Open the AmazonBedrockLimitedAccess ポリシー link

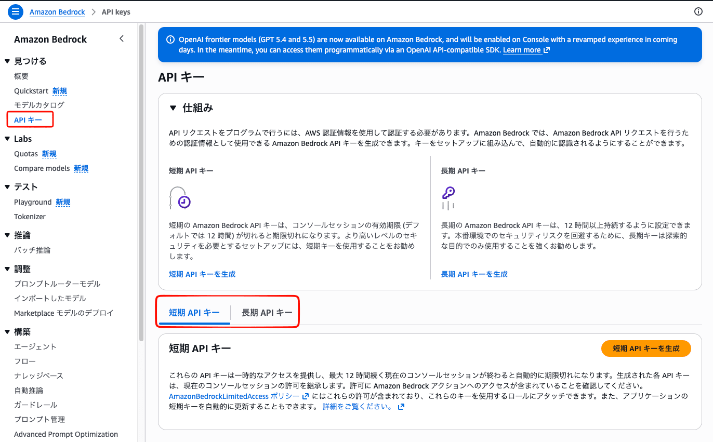234,396
